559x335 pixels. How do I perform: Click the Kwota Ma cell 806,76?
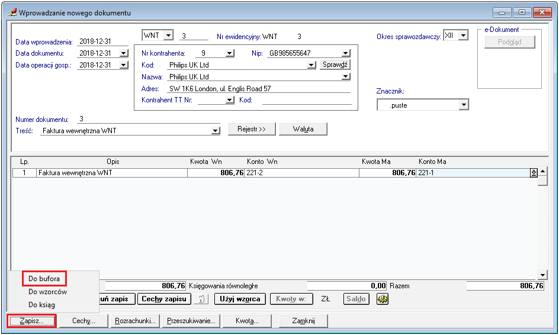pyautogui.click(x=387, y=173)
